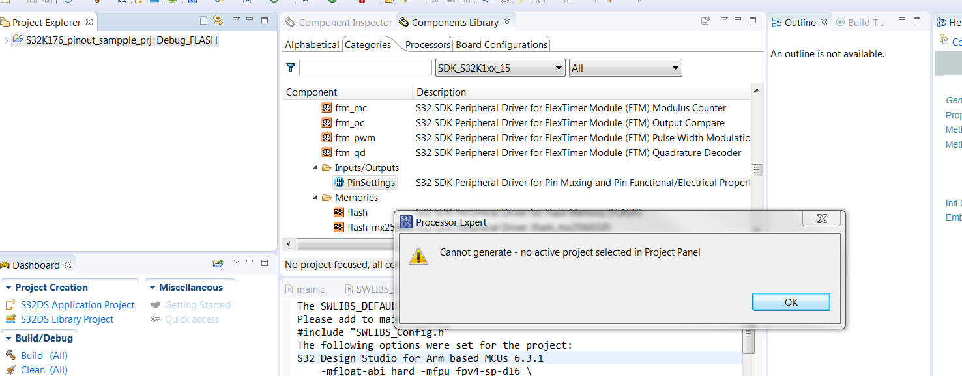Image resolution: width=962 pixels, height=376 pixels.
Task: Open the S32DS Application Project link
Action: tap(77, 305)
